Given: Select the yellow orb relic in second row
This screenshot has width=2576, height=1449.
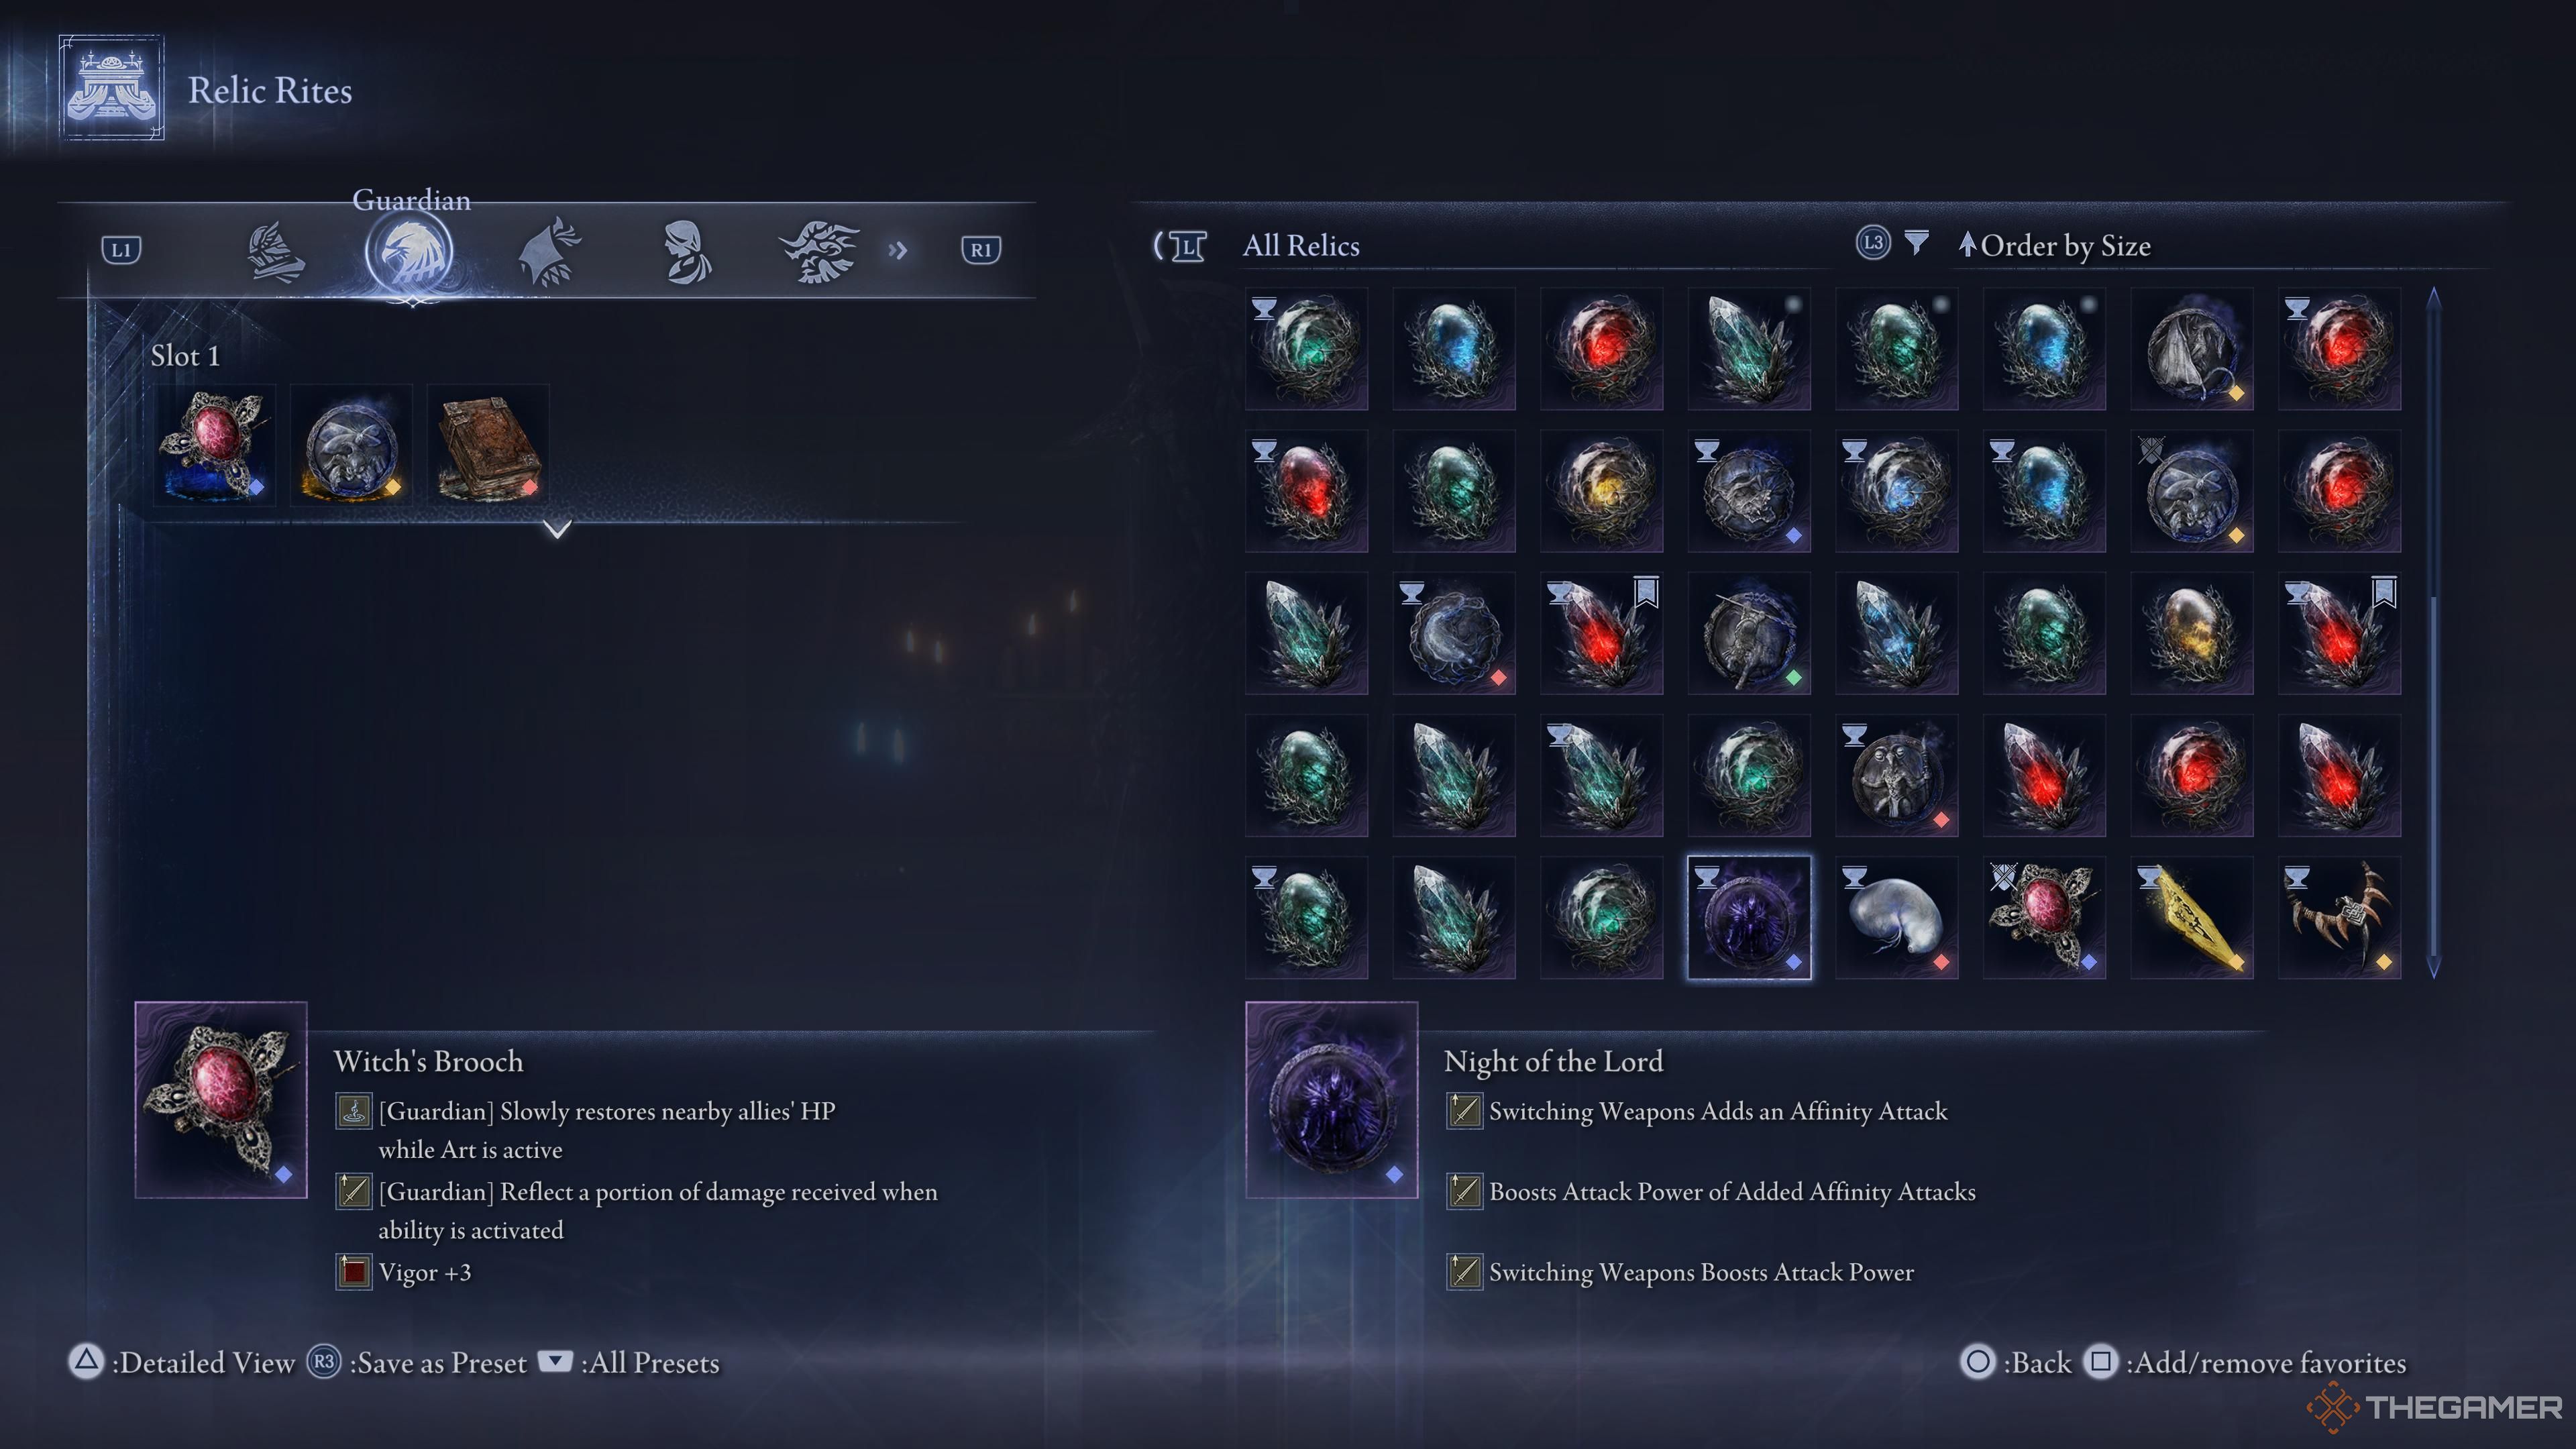Looking at the screenshot, I should 1601,491.
